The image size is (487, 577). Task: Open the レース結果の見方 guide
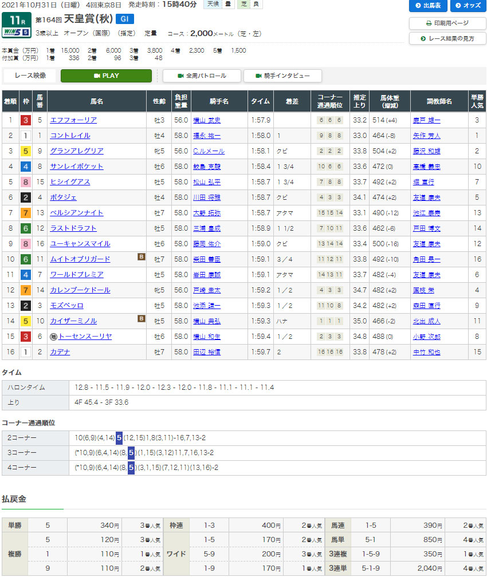coord(447,38)
